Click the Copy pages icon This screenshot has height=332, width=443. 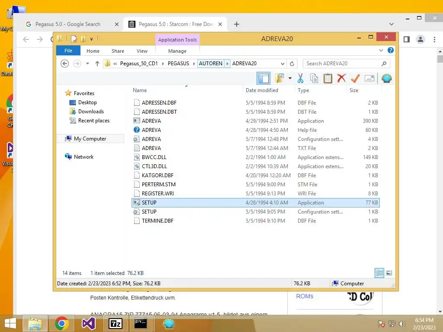click(314, 78)
